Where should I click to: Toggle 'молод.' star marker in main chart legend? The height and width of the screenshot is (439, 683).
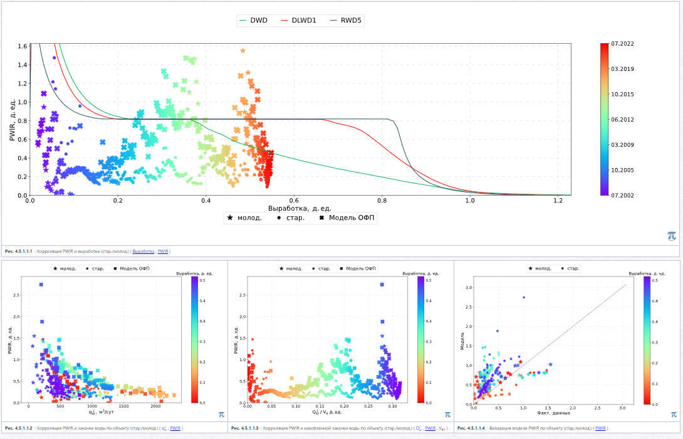click(x=244, y=218)
